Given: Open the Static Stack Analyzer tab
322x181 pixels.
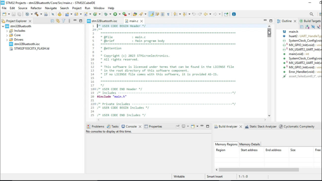Looking at the screenshot, I should click(261, 126).
